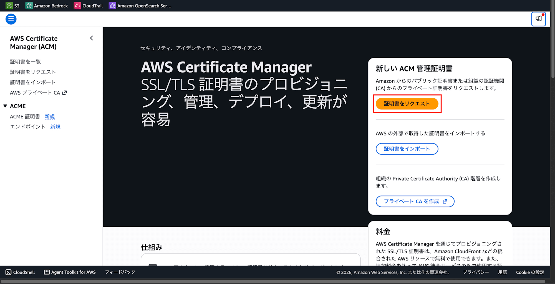Click the 新しい ACM 管理証明書 heading
Screen dimensions: 555x284
(414, 68)
